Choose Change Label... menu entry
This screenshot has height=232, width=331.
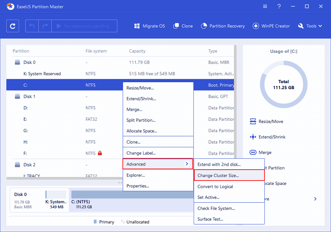point(158,153)
